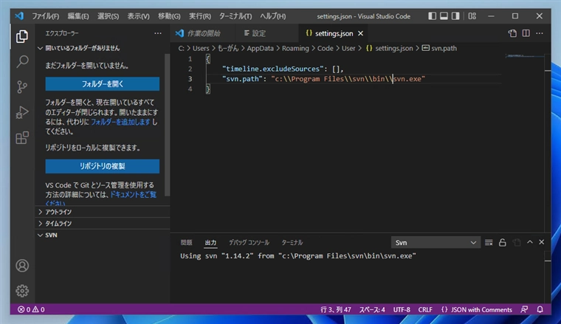Screen dimensions: 561x324
Task: Toggle the primary side bar layout icon
Action: pos(433,15)
